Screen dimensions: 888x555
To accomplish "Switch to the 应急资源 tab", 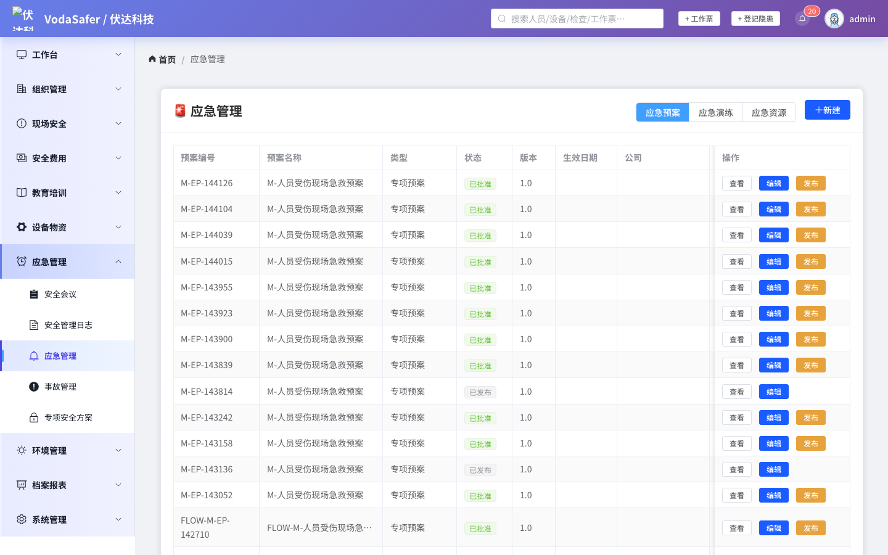I will [769, 112].
